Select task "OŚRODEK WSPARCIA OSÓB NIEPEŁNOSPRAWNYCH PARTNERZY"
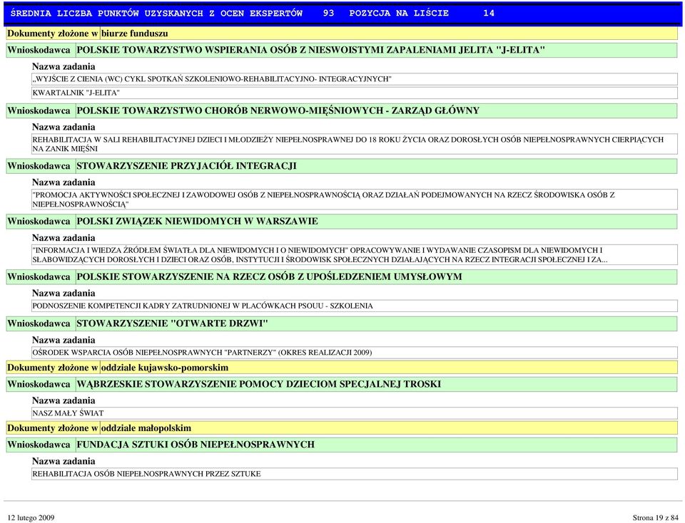This screenshot has height=523, width=685. [x=355, y=353]
